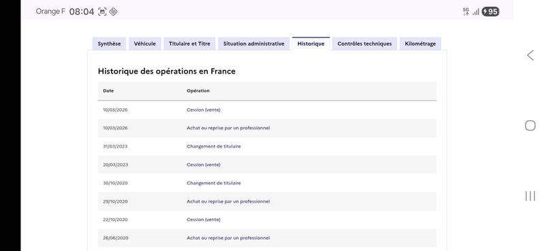Select the 31/03/2023 Changement de titulaire entry
545x251 pixels.
[x=267, y=146]
